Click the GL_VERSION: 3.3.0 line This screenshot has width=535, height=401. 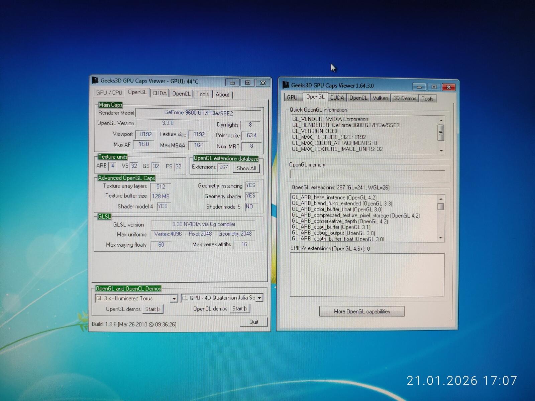pos(315,131)
